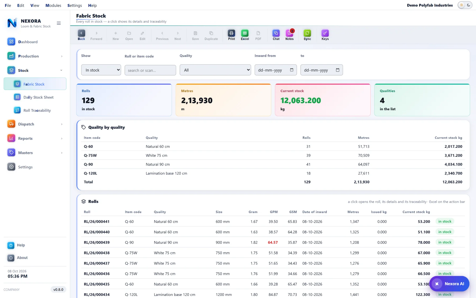476x298 pixels.
Task: Open Notes with the red badge
Action: click(289, 35)
